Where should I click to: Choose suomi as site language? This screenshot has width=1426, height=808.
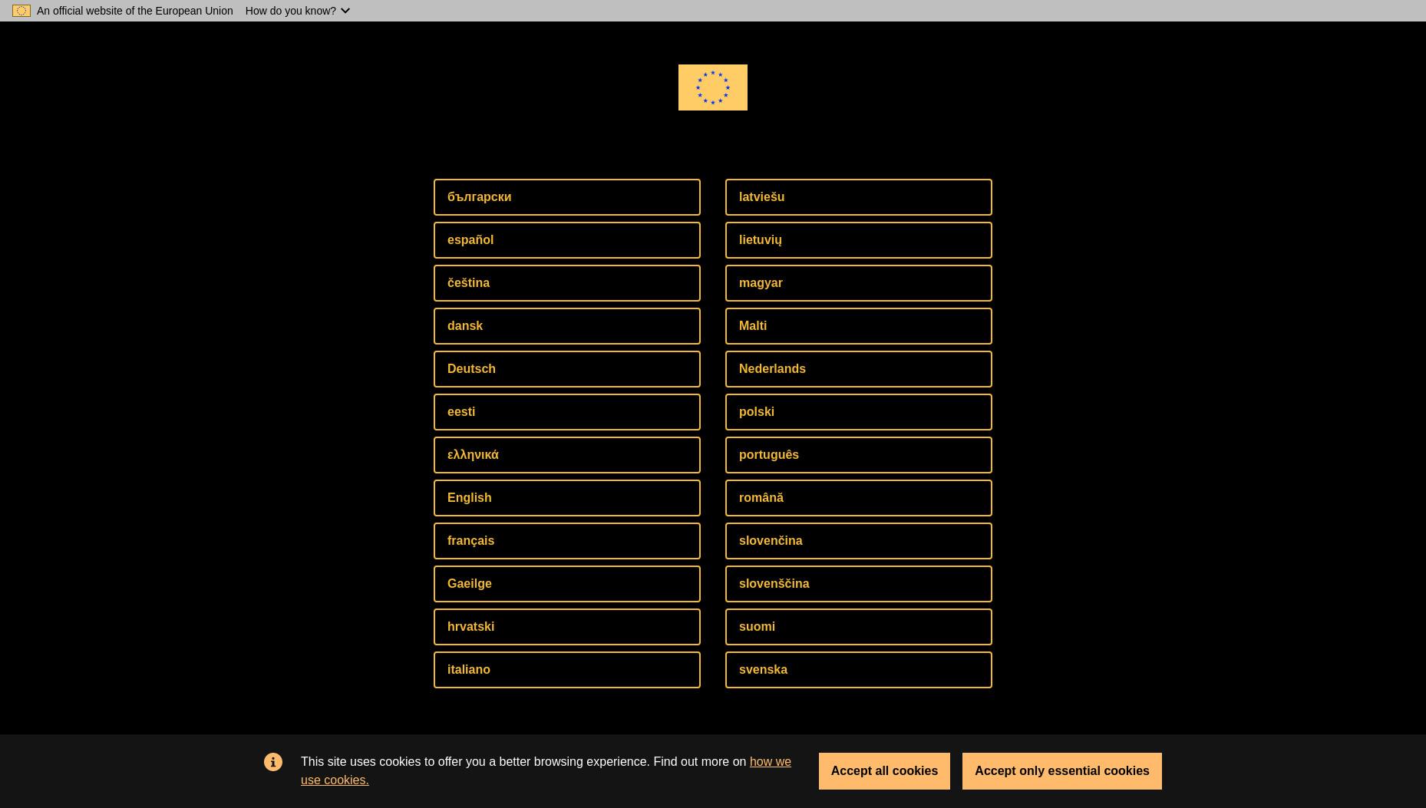click(859, 627)
